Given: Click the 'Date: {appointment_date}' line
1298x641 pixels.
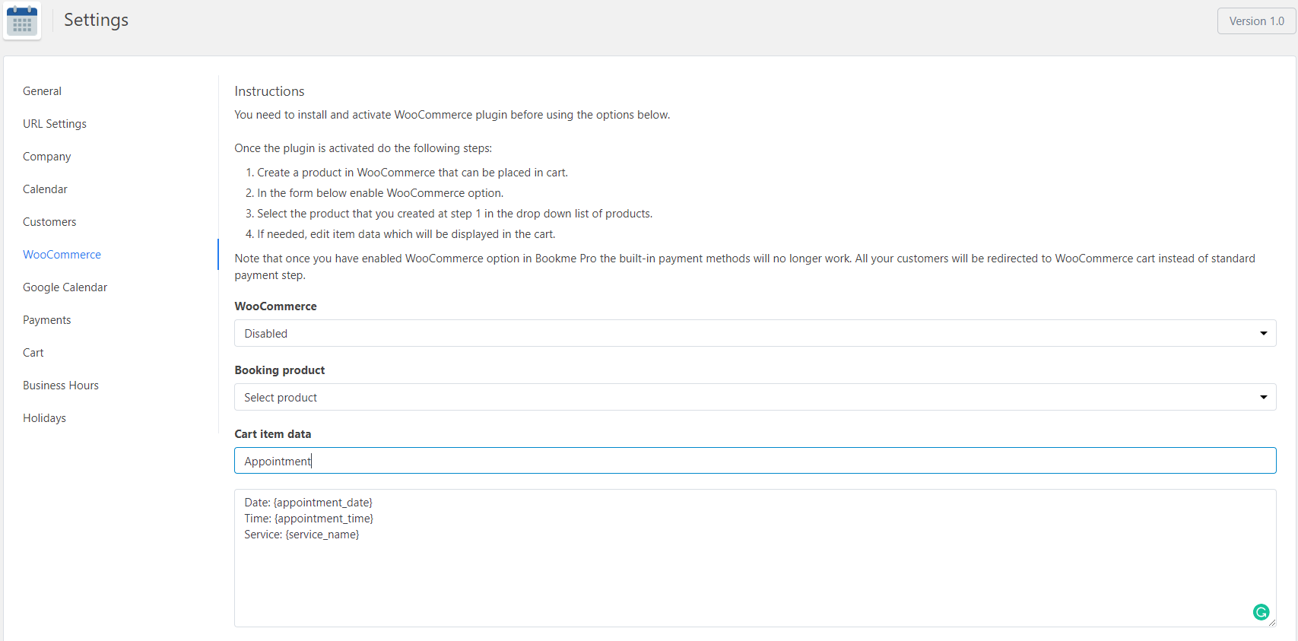Looking at the screenshot, I should (308, 503).
